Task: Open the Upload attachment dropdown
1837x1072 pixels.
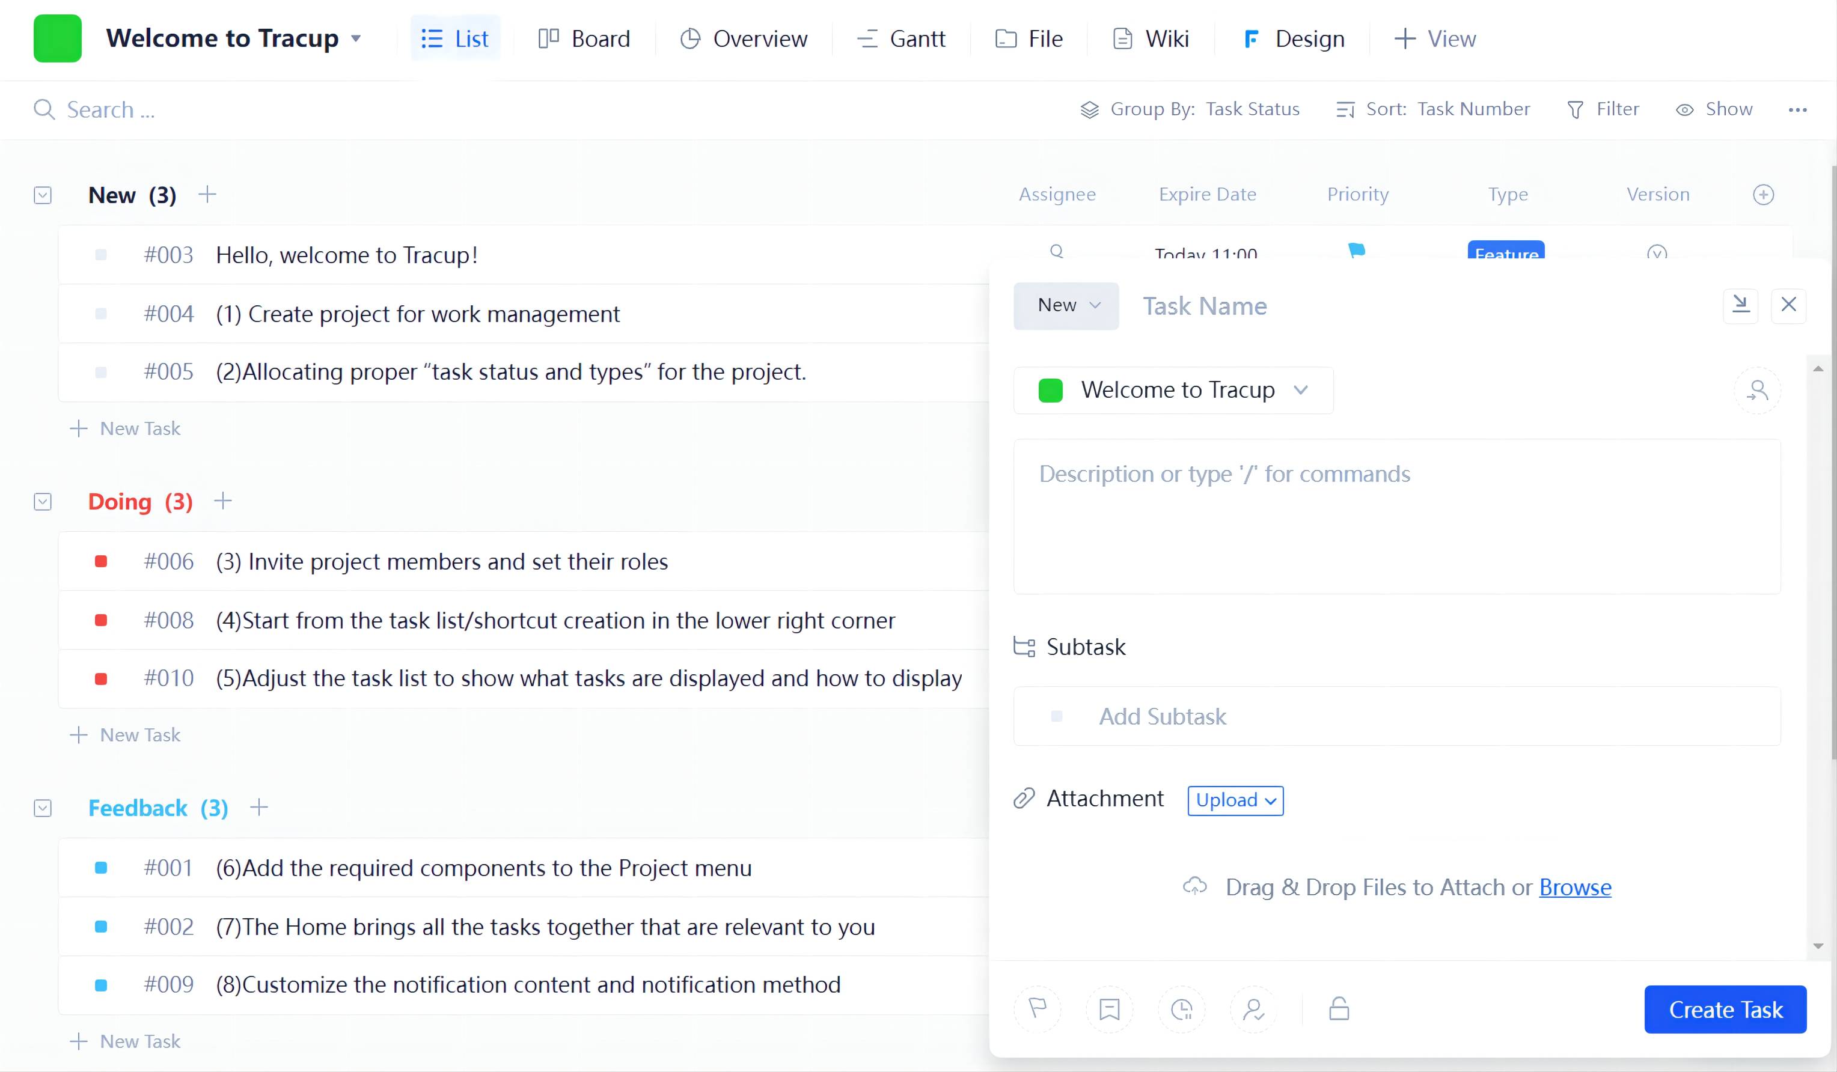Action: coord(1235,800)
